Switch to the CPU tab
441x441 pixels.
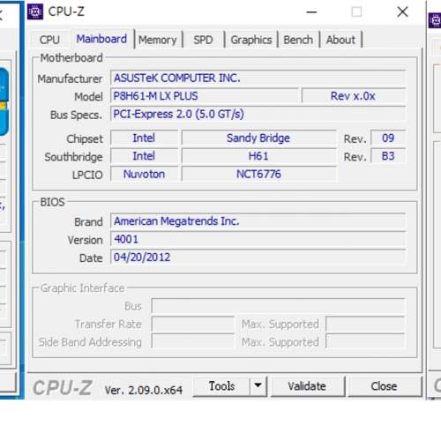pos(49,40)
